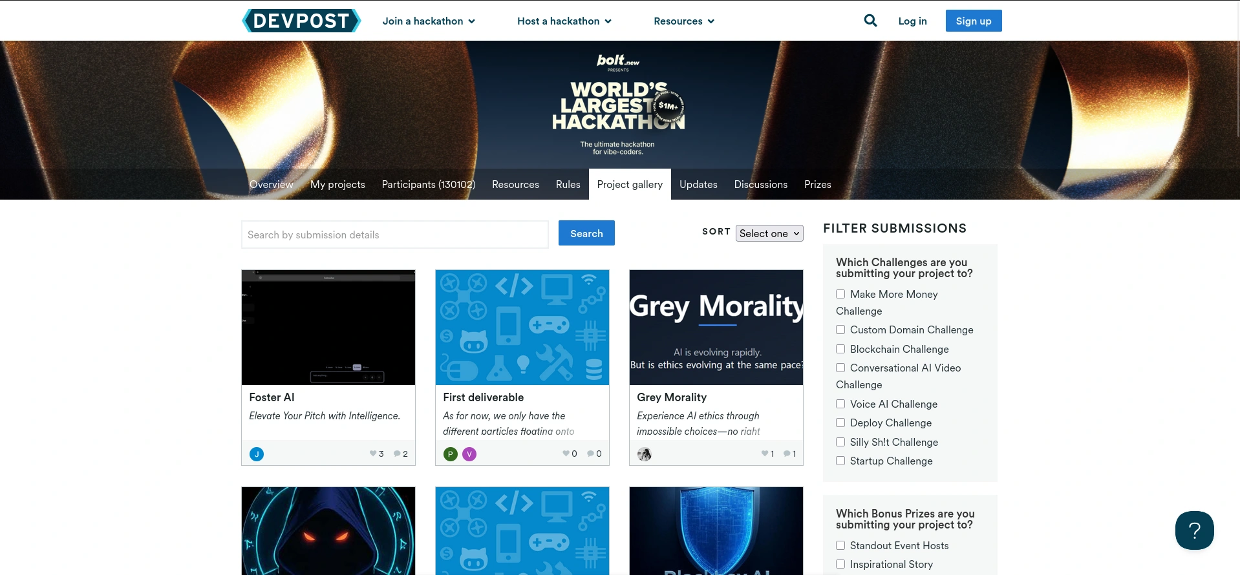Check Blockchain Challenge filter
This screenshot has height=575, width=1240.
[x=840, y=349]
